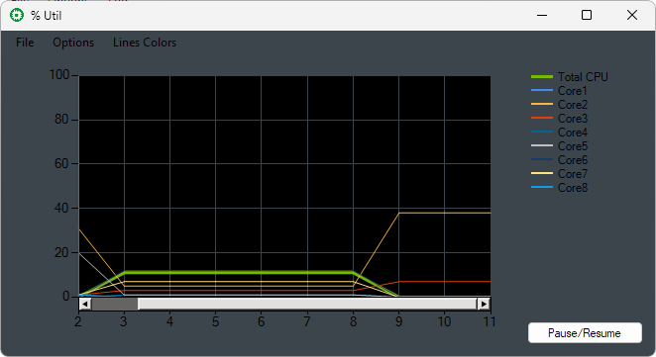Click the Core5 legend label
The image size is (656, 357).
point(573,146)
